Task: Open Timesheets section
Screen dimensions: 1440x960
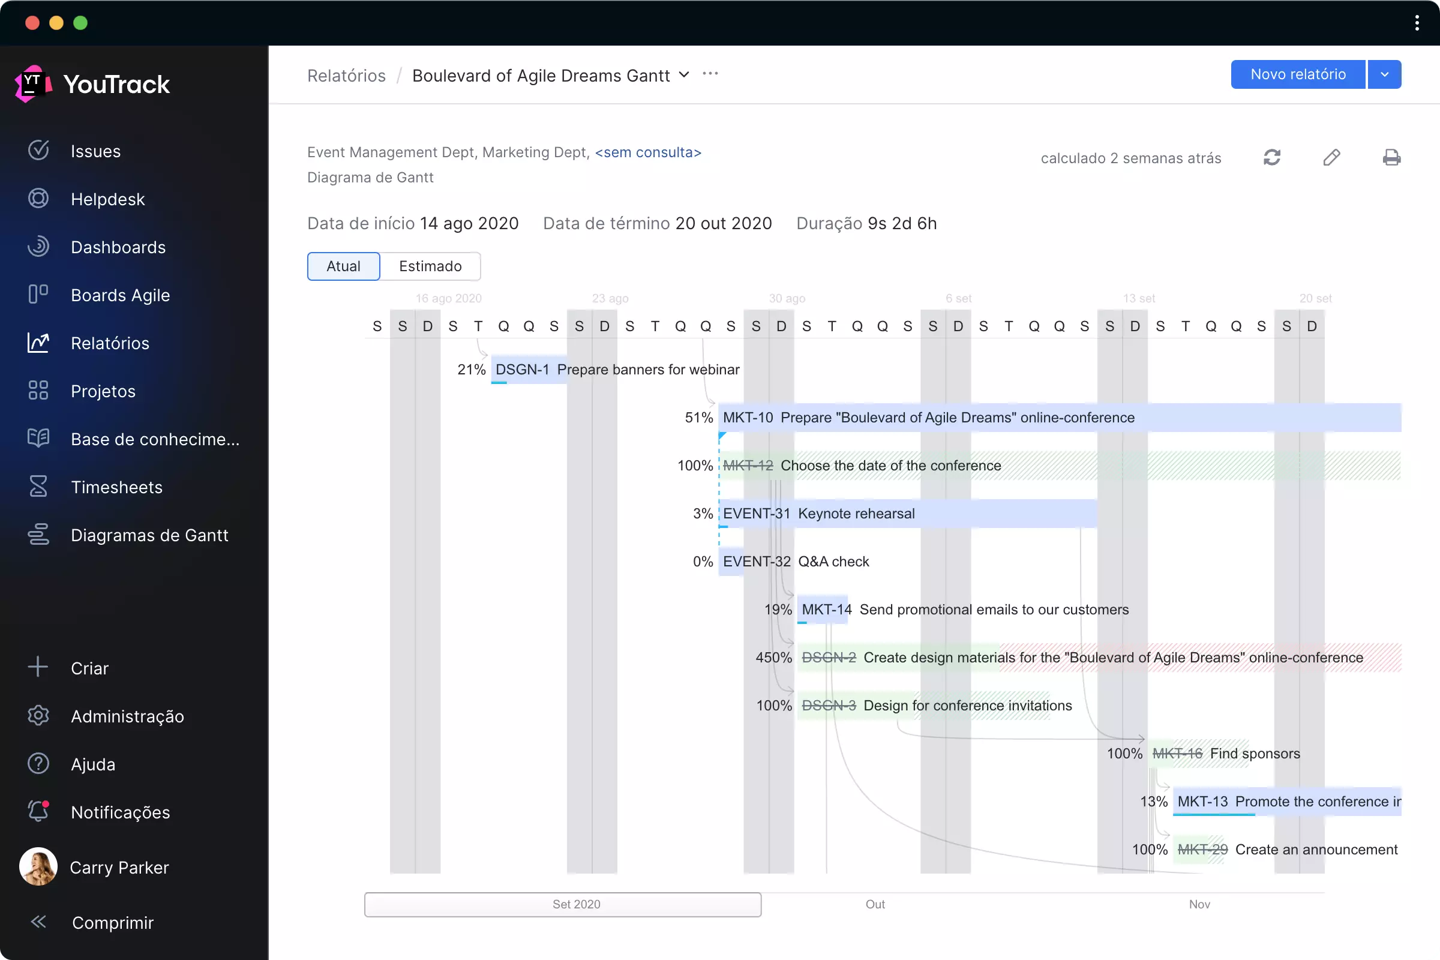Action: (x=116, y=487)
